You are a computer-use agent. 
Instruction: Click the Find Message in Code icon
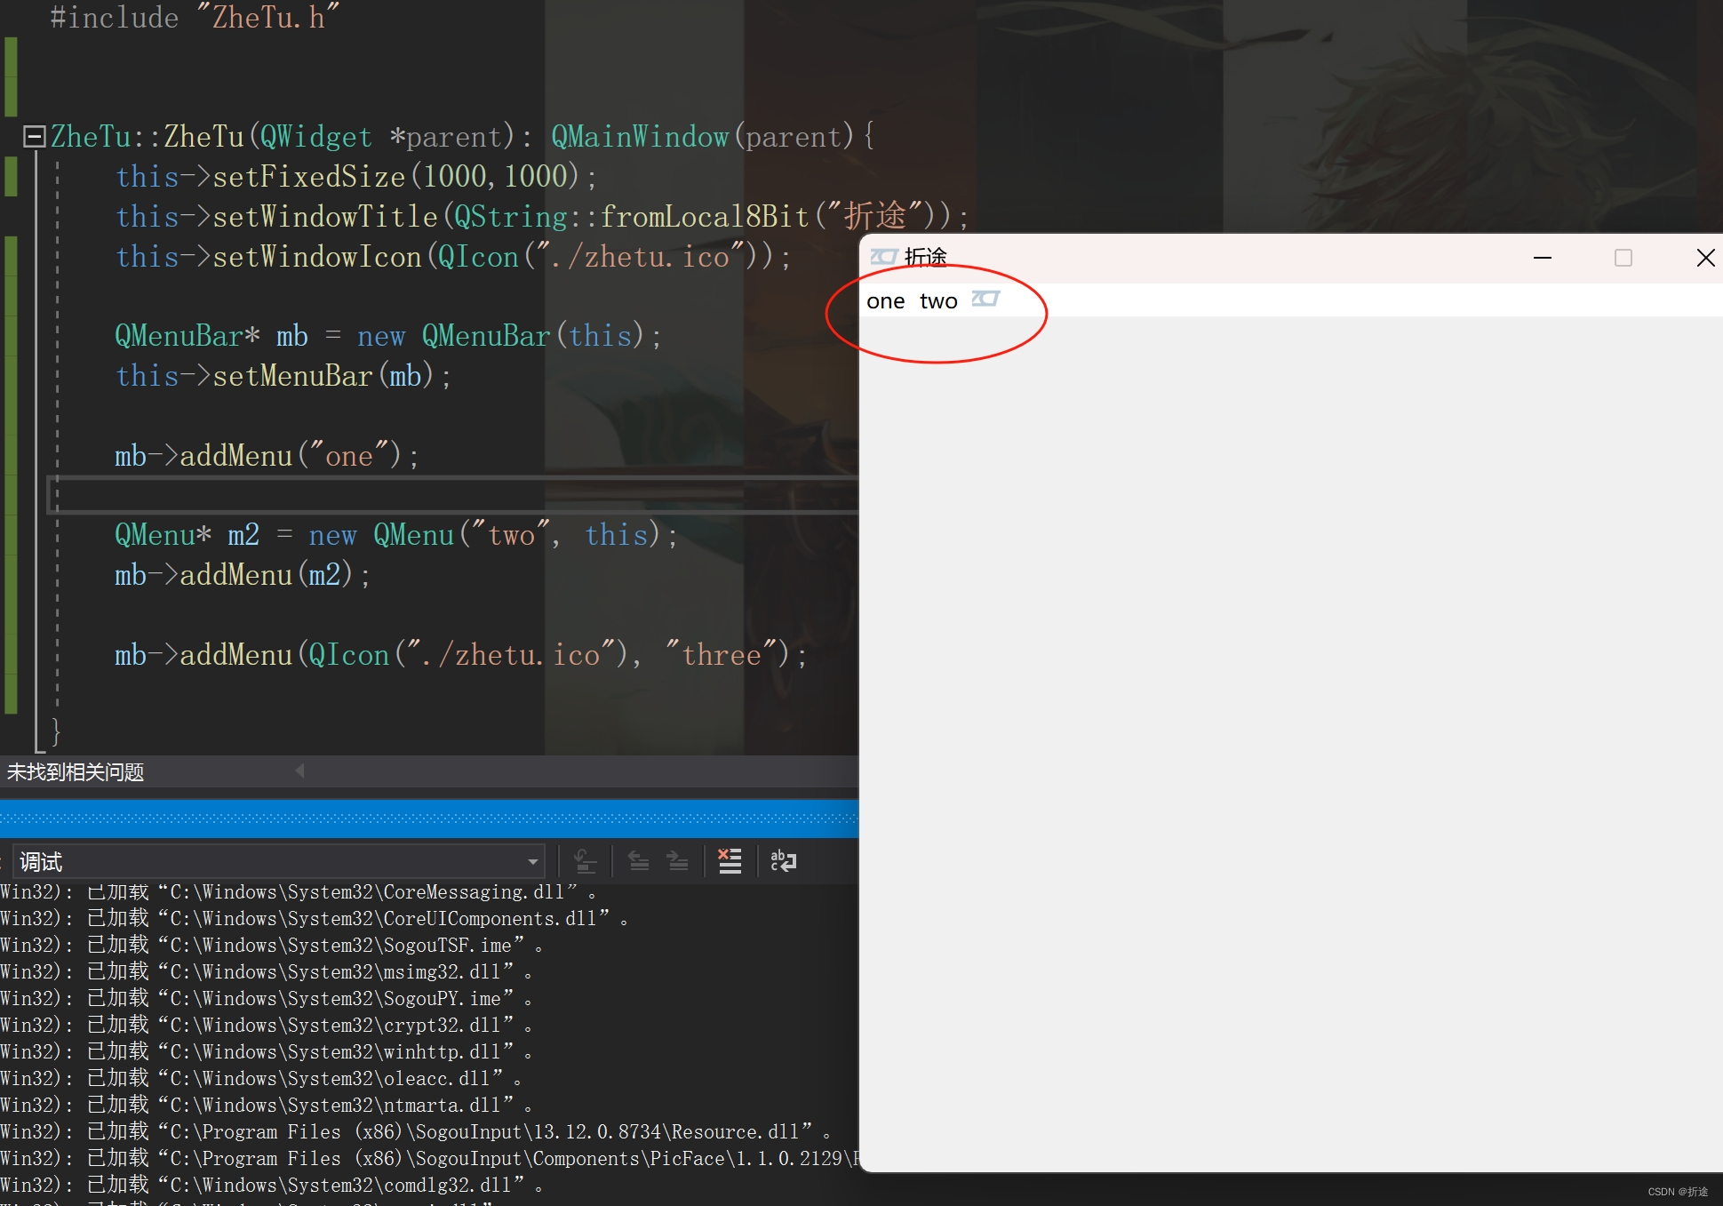coord(585,860)
